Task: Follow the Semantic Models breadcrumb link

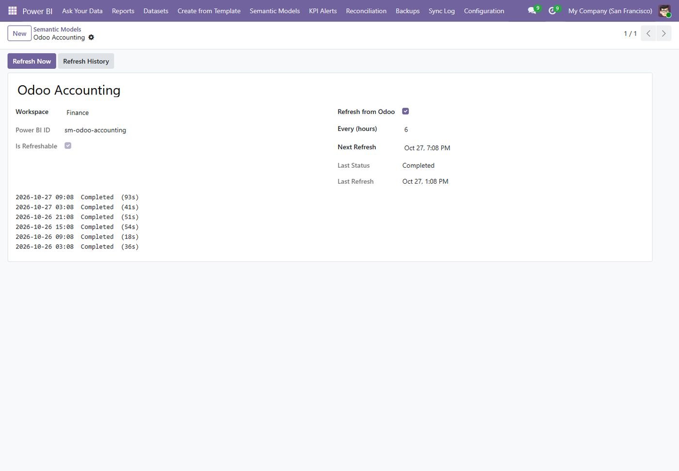Action: pos(57,29)
